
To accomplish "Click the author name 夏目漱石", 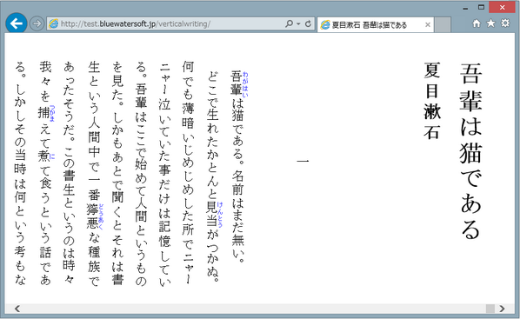I will click(432, 101).
